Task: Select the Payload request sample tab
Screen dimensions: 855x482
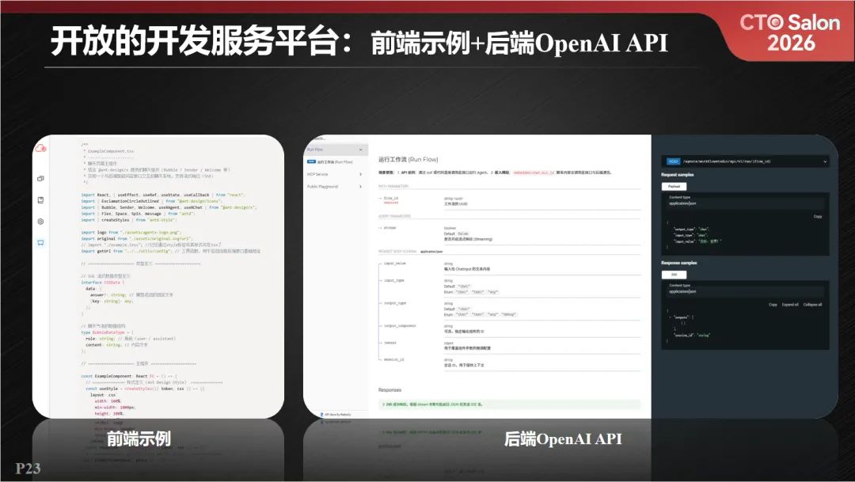Action: [x=674, y=187]
